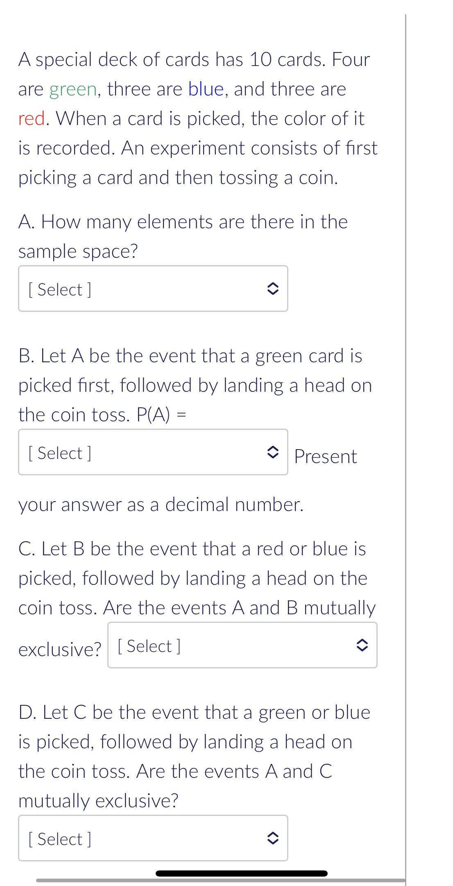Click the chevron inside the mutually exclusive dropdown

[x=363, y=645]
